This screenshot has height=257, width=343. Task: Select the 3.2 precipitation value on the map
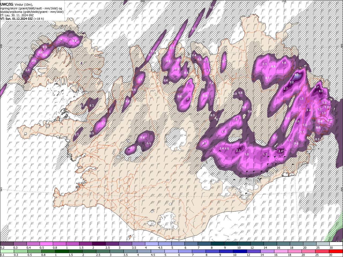[x=292, y=82]
